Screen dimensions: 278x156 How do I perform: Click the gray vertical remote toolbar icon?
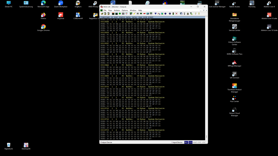(184, 14)
